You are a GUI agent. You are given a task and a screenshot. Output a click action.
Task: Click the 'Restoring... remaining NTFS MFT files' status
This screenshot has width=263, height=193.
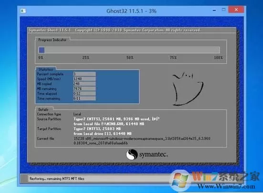pos(57,179)
